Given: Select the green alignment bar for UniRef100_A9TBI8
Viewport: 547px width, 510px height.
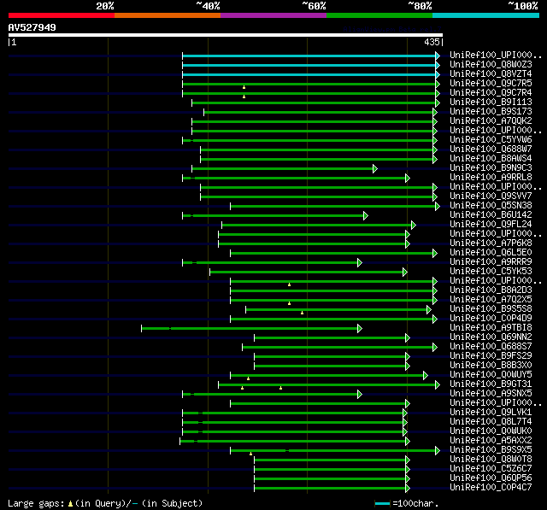Looking at the screenshot, I should [250, 328].
